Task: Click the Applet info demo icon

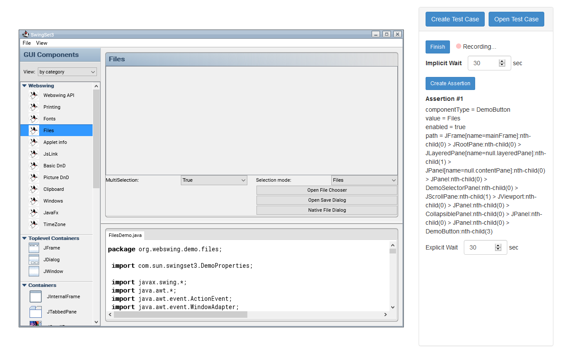Action: (x=34, y=142)
